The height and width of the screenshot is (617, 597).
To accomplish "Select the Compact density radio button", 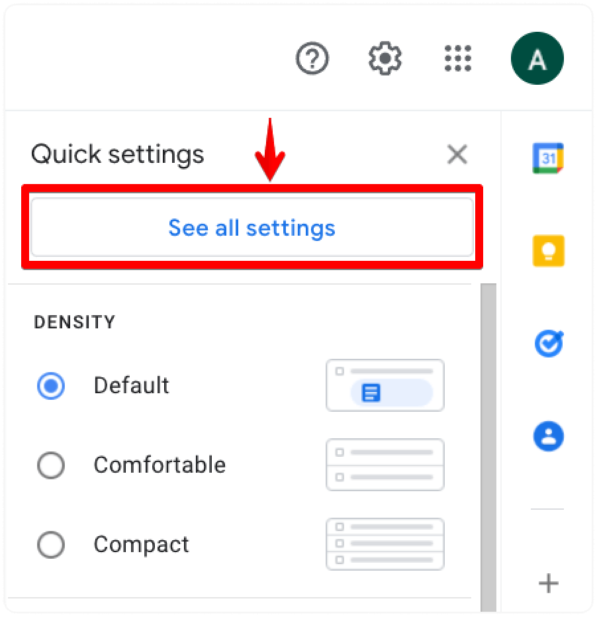I will point(51,545).
